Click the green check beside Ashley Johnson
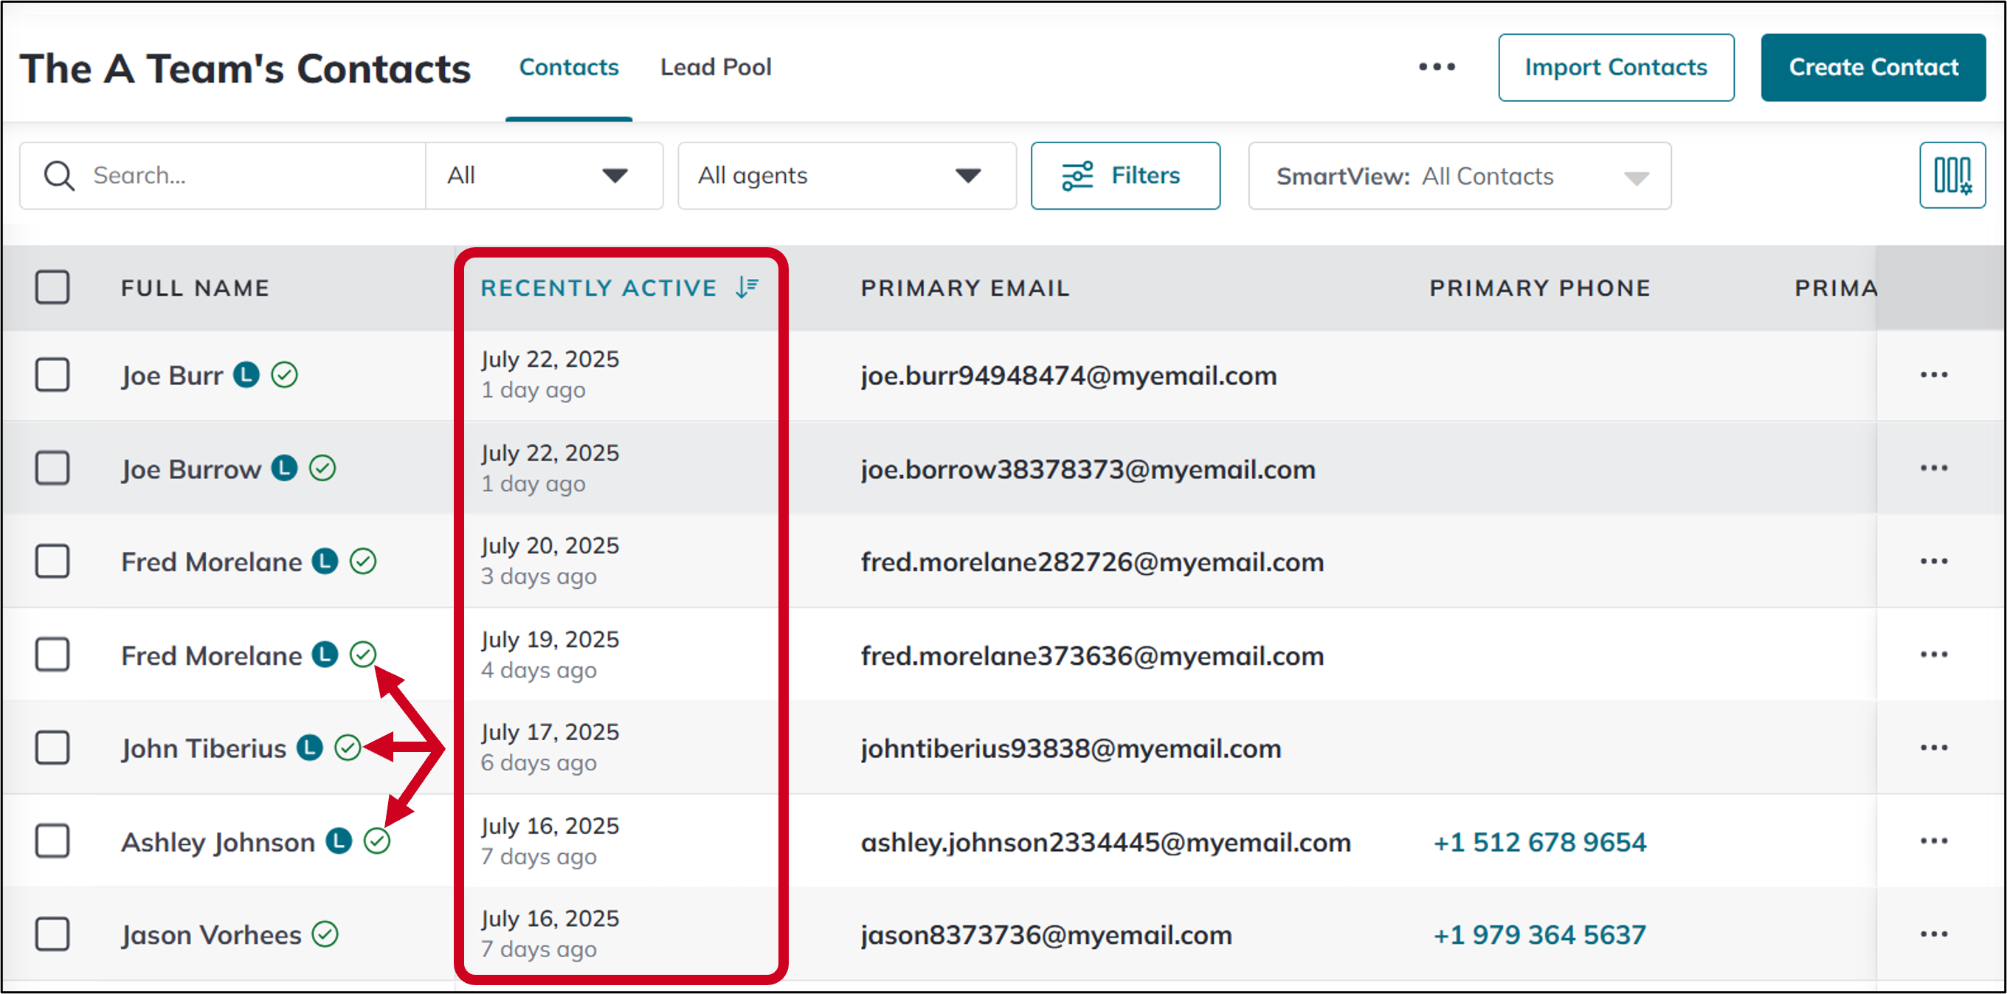Viewport: 2007px width, 994px height. tap(377, 841)
